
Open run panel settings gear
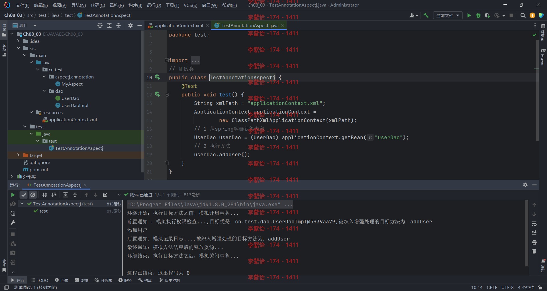pyautogui.click(x=525, y=185)
